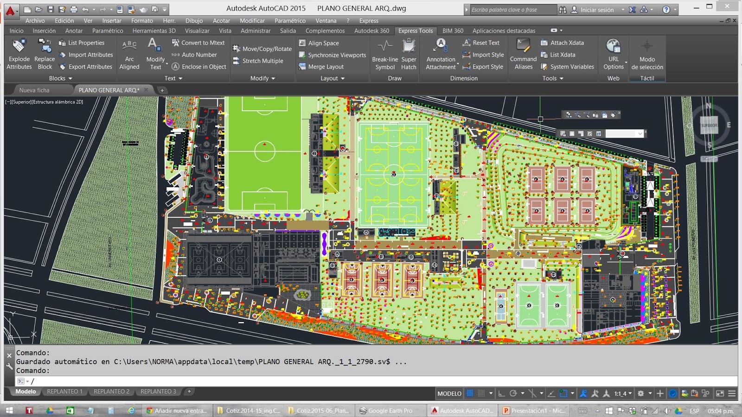Click the Modify Text tool
The image size is (742, 417).
[x=155, y=54]
